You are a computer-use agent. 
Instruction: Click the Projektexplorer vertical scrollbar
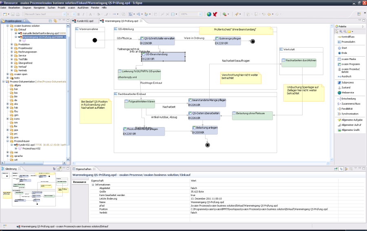(x=68, y=91)
